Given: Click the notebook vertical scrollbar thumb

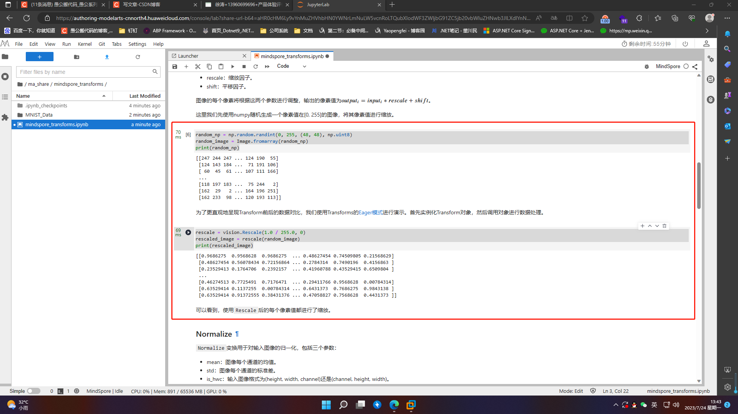Looking at the screenshot, I should coord(699,185).
